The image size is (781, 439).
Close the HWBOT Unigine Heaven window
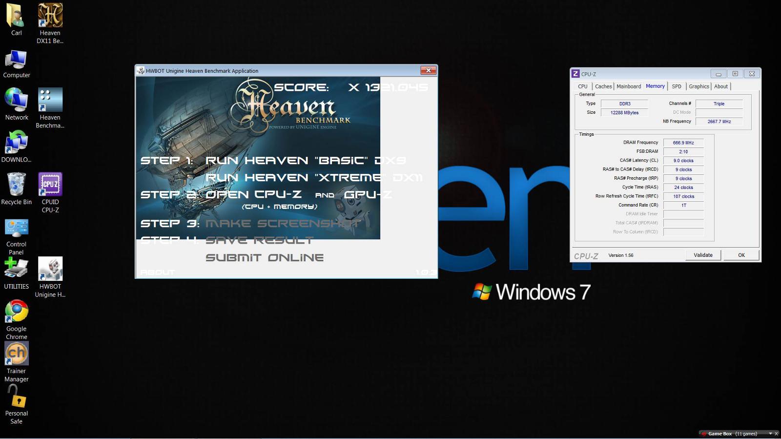click(x=428, y=70)
